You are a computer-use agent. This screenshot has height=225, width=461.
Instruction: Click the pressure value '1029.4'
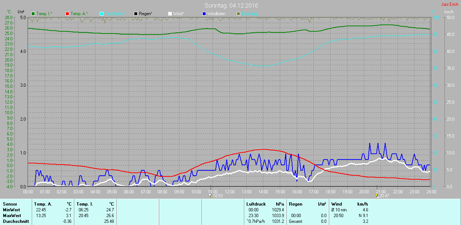(278, 210)
